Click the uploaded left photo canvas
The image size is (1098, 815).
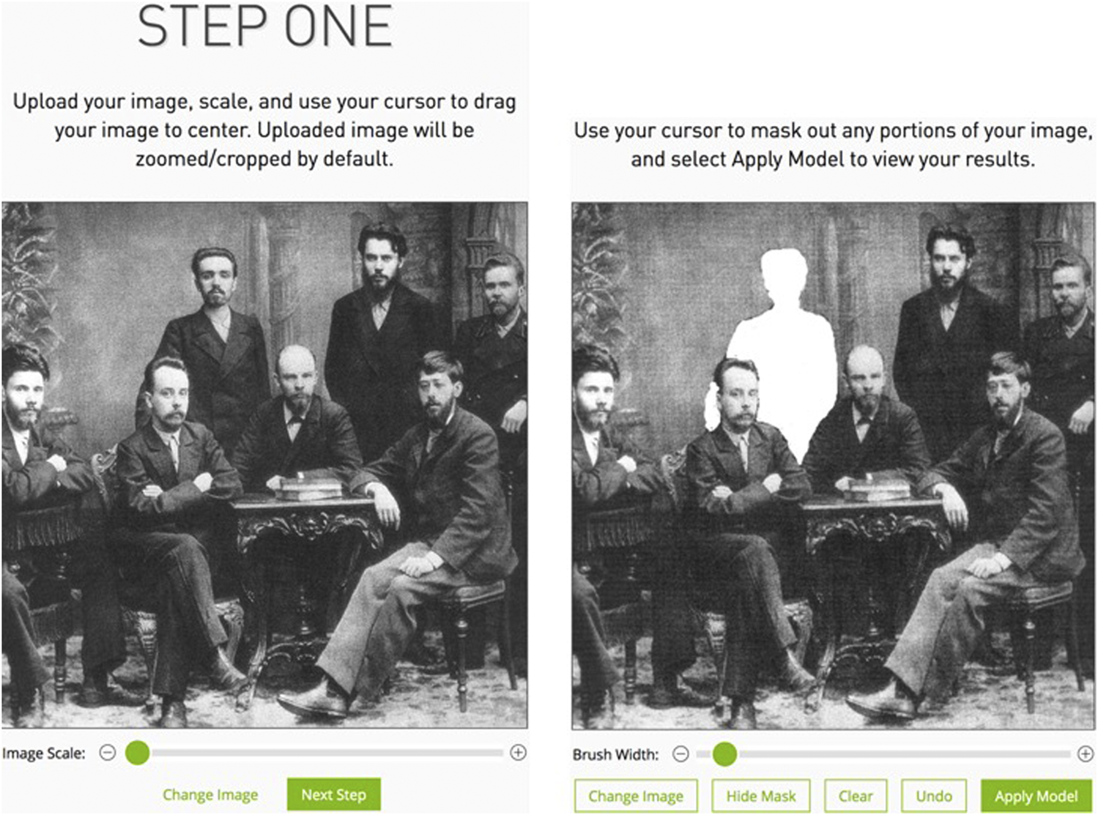(x=264, y=465)
